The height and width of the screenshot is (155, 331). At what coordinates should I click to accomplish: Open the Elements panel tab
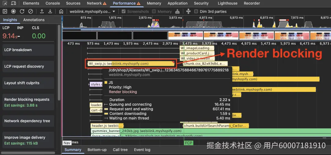(x=31, y=3)
